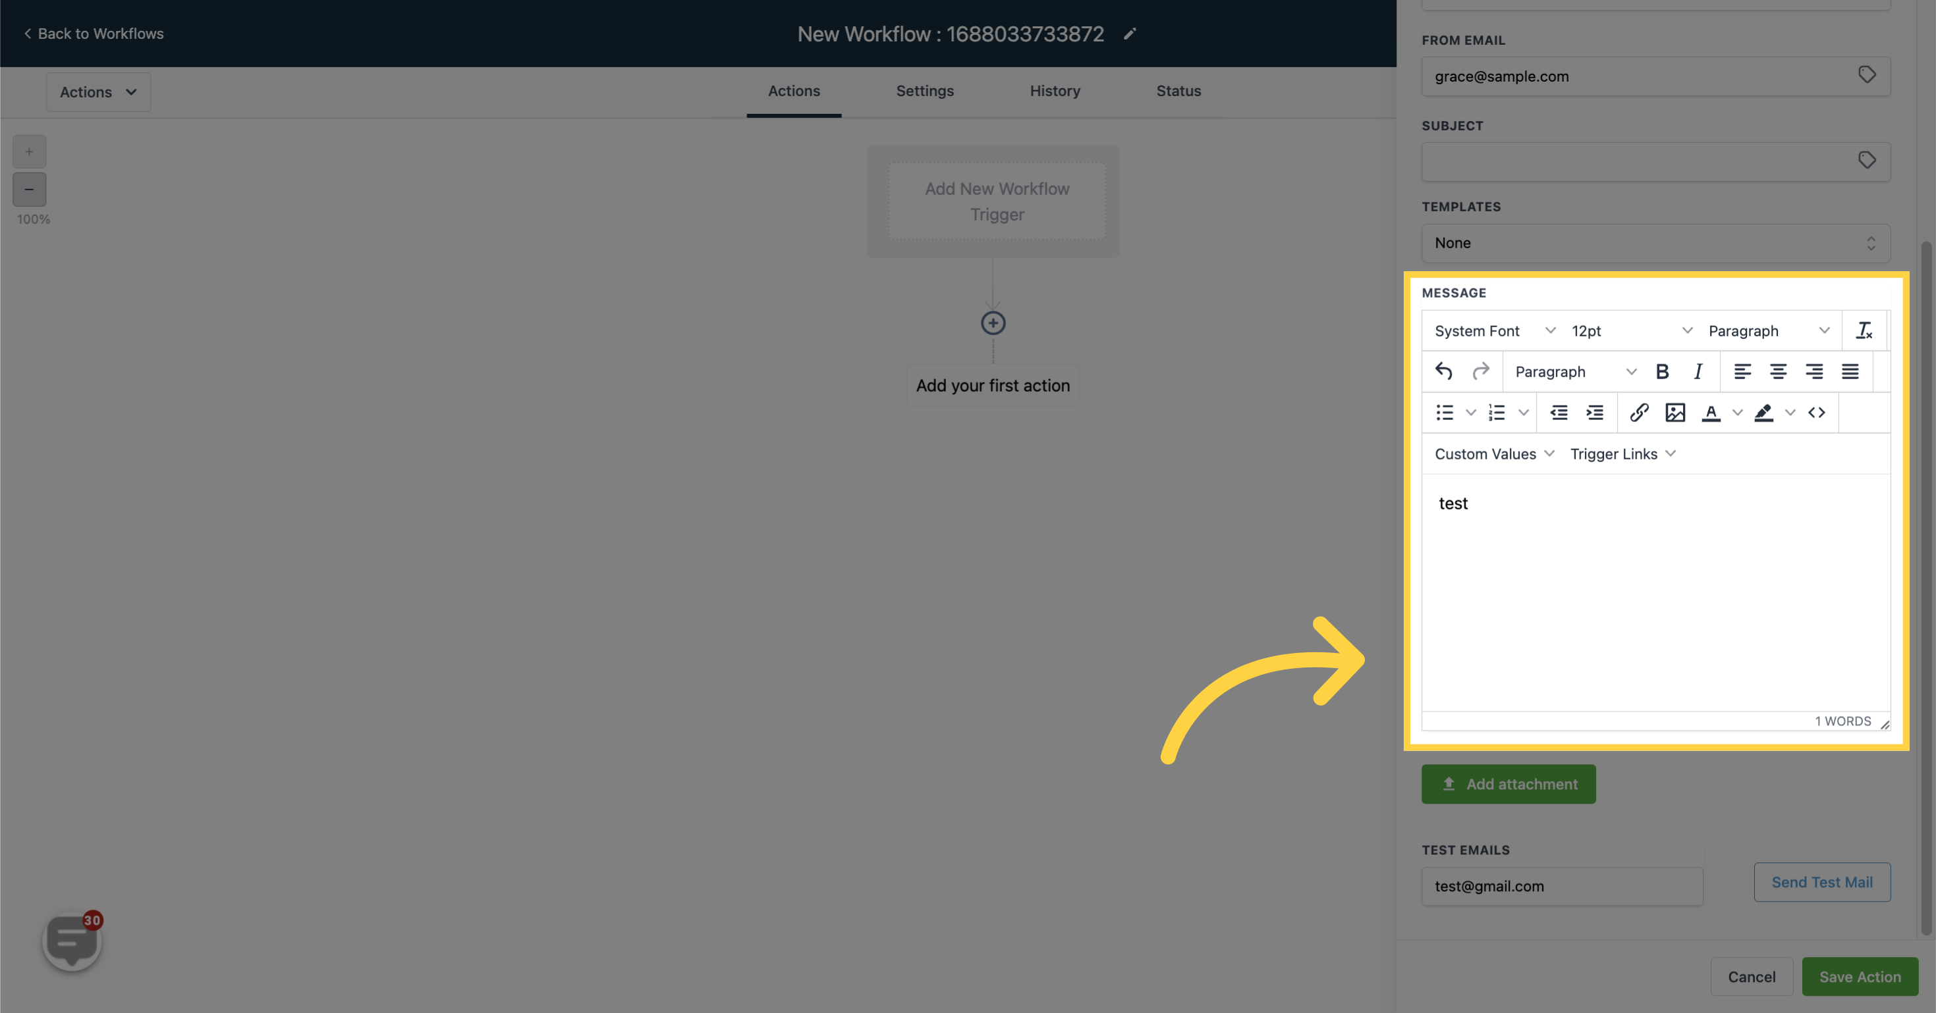Click the Send Test Mail button
Image resolution: width=1936 pixels, height=1013 pixels.
click(1822, 883)
